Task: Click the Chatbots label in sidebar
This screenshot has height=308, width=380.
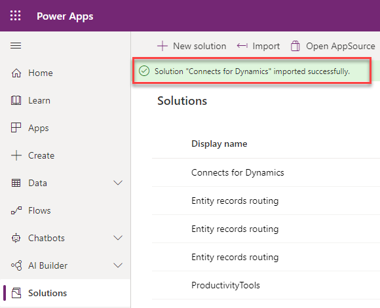Action: point(47,238)
